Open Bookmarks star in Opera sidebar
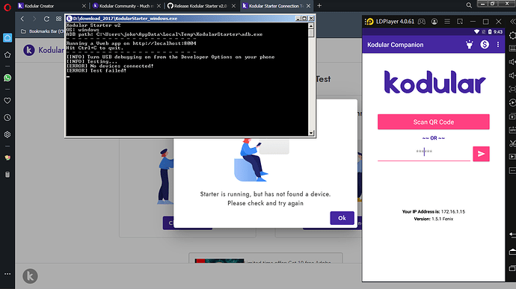This screenshot has height=289, width=516. point(7,55)
